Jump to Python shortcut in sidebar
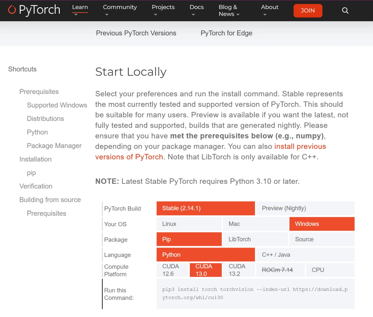Viewport: 373px width, 317px height. pyautogui.click(x=37, y=132)
